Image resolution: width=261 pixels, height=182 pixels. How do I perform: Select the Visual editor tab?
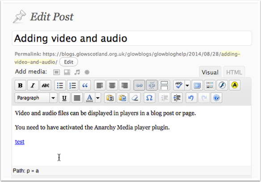(210, 72)
